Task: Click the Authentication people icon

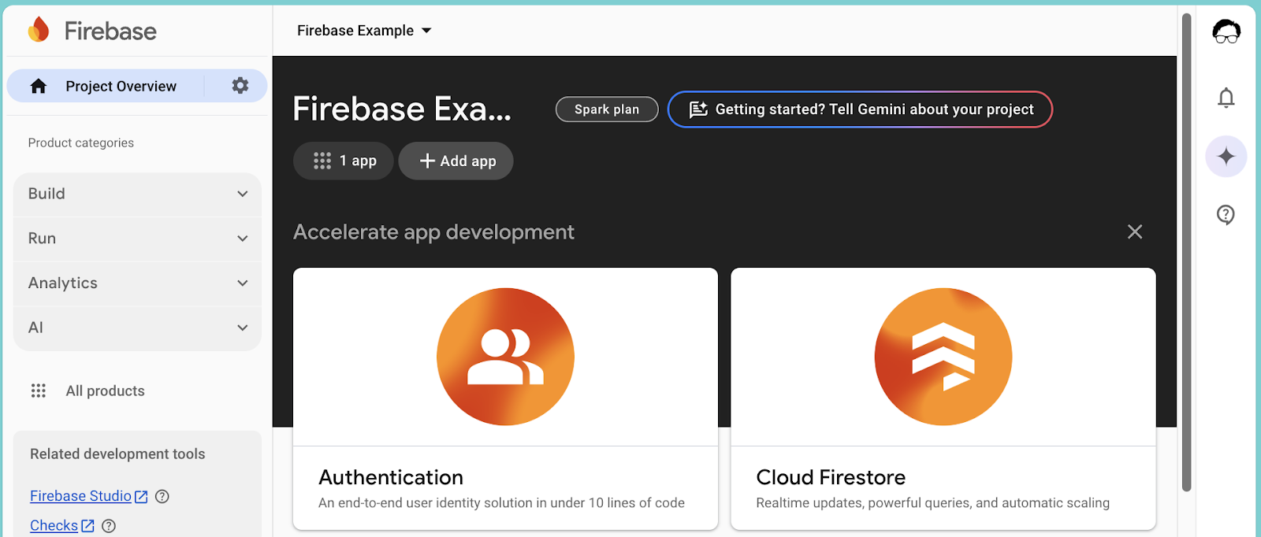Action: click(505, 357)
